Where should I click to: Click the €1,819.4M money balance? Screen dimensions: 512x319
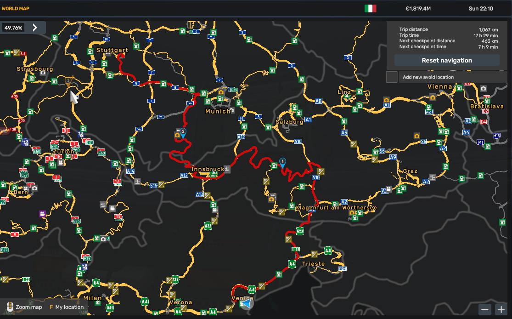tap(418, 8)
